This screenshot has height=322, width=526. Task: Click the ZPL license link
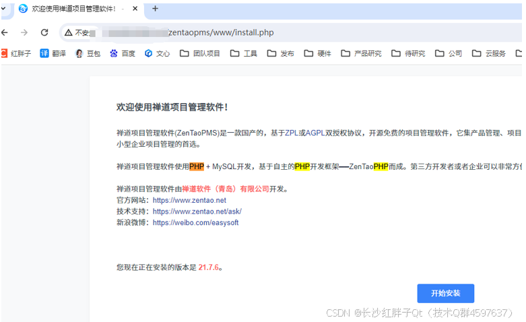[292, 133]
